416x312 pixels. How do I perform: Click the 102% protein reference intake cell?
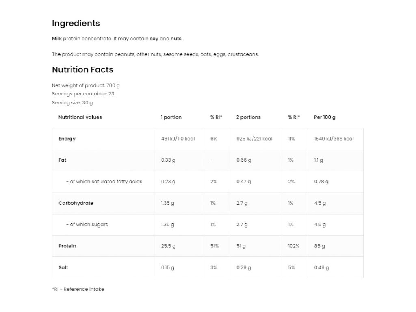point(293,246)
